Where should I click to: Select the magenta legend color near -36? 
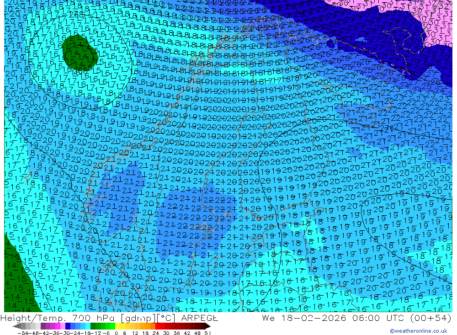58,326
